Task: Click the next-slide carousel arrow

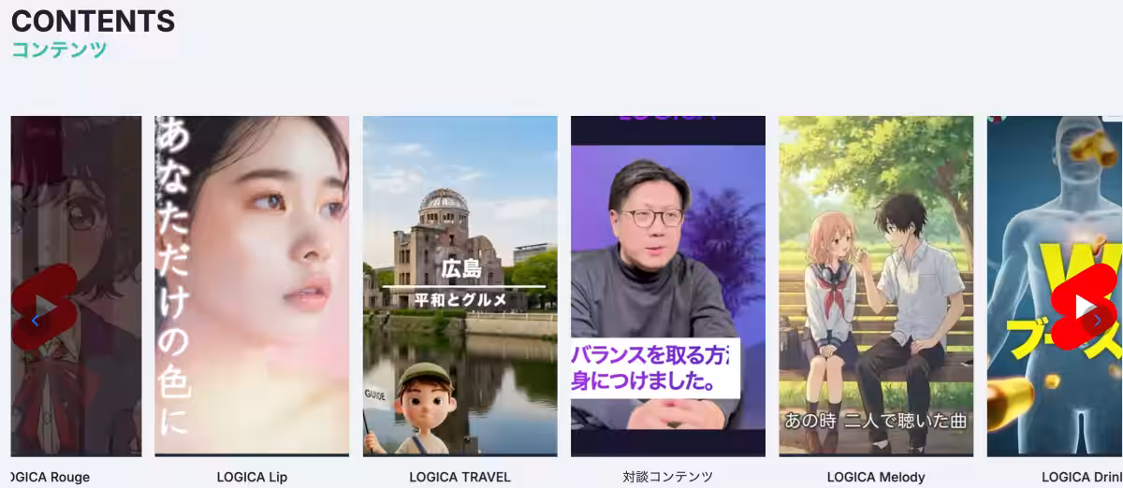Action: coord(1097,320)
